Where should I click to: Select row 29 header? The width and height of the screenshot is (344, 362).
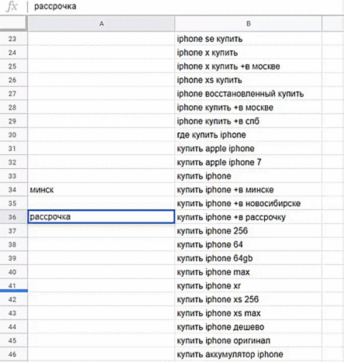click(x=13, y=121)
